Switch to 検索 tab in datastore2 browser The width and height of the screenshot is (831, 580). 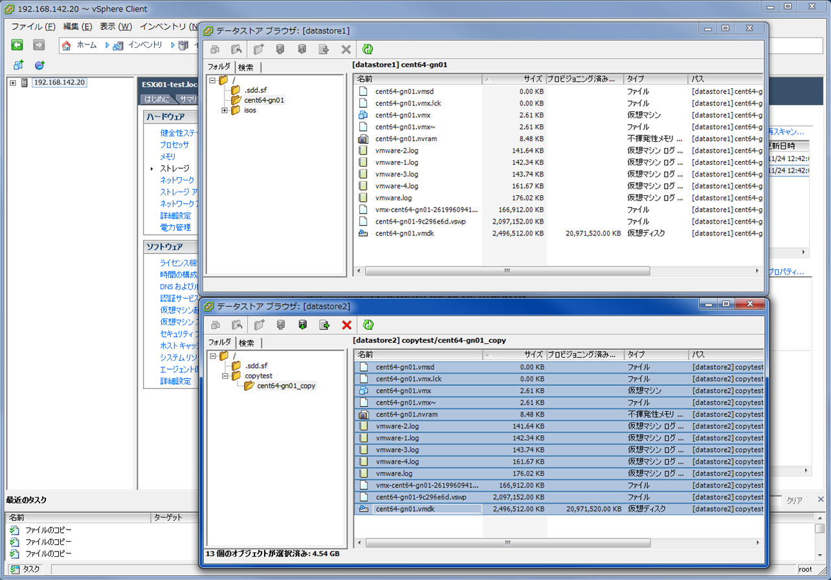coord(247,343)
